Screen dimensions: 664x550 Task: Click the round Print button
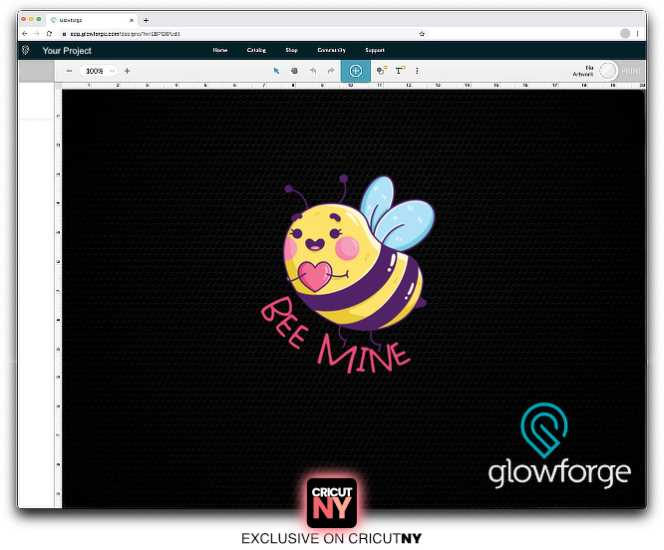click(x=608, y=71)
